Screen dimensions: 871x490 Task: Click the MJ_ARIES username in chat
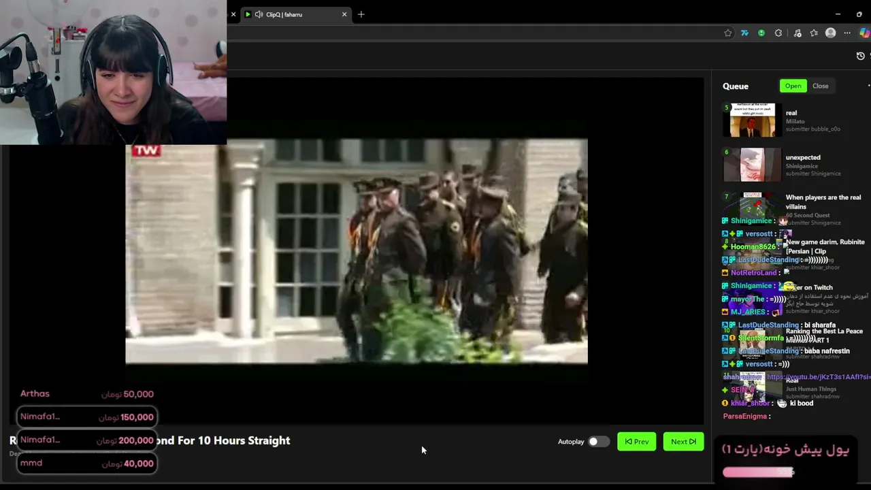pyautogui.click(x=748, y=312)
